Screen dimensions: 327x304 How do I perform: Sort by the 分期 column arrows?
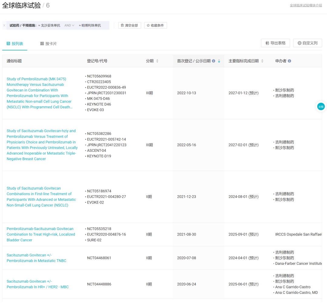[x=157, y=61]
